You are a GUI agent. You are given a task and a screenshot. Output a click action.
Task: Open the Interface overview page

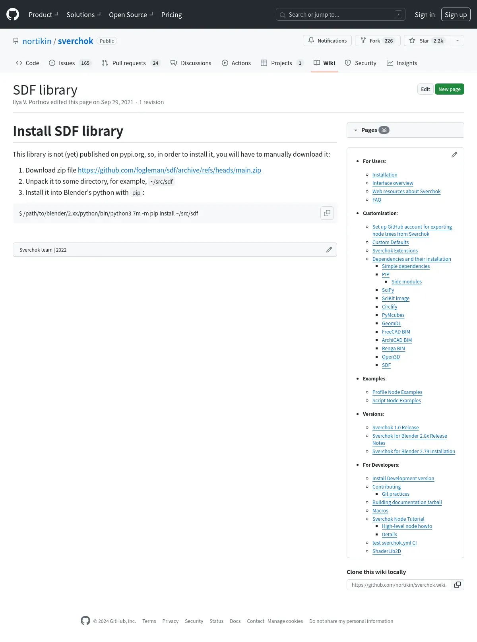(x=393, y=183)
